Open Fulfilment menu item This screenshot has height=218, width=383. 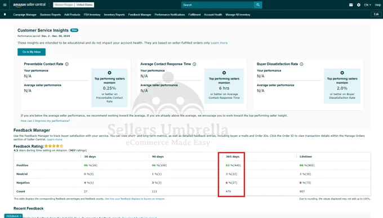point(194,15)
